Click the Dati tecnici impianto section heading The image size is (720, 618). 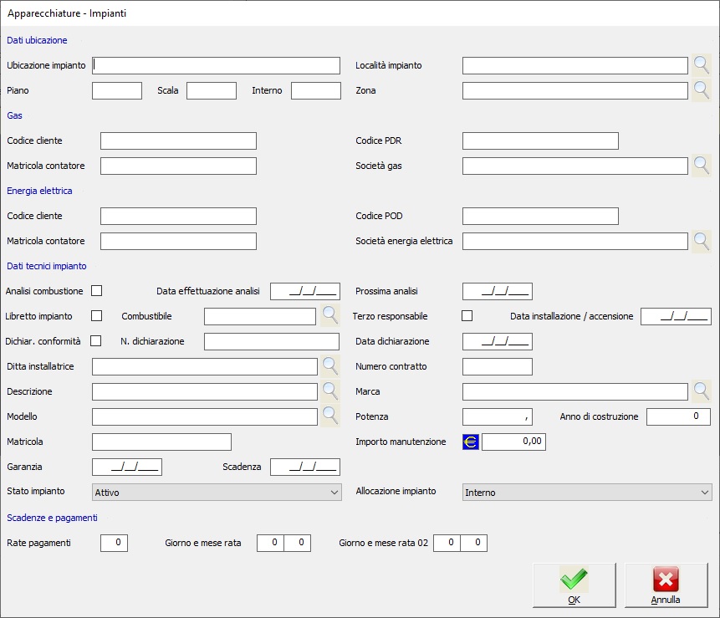point(47,266)
